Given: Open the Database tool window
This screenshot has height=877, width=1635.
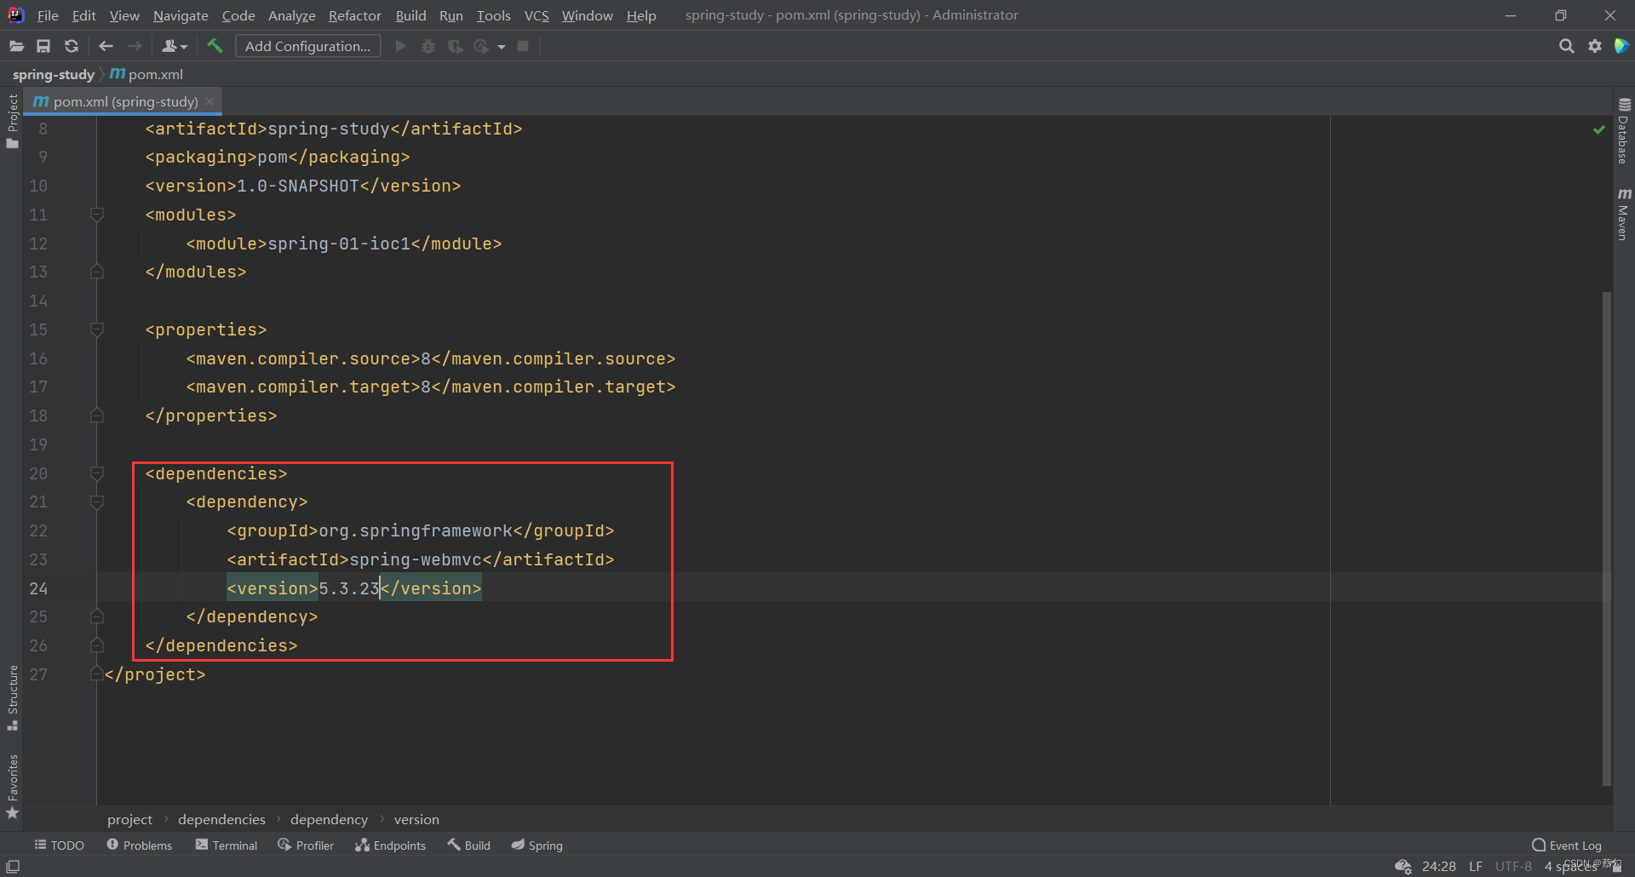Looking at the screenshot, I should (1624, 131).
